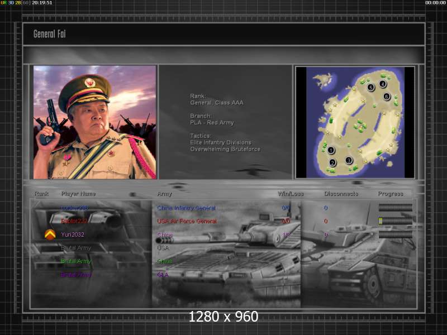Click the General Fai title text
Image resolution: width=447 pixels, height=335 pixels.
coord(50,34)
